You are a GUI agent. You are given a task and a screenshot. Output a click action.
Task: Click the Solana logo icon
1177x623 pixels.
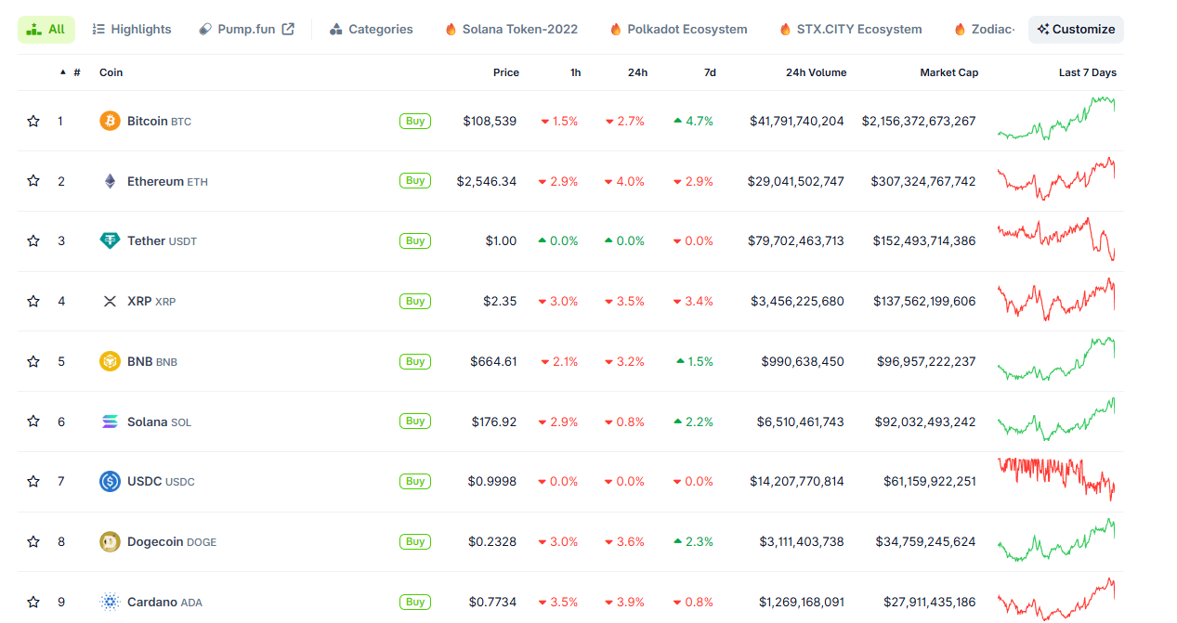(x=110, y=422)
